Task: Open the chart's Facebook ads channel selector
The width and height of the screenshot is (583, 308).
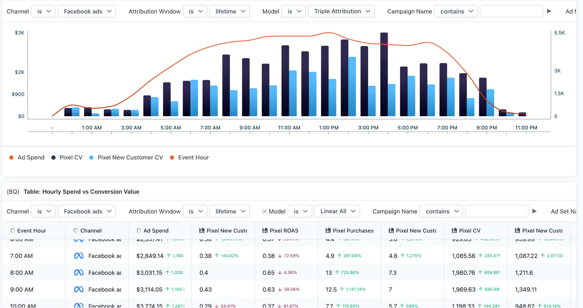Action: click(87, 11)
